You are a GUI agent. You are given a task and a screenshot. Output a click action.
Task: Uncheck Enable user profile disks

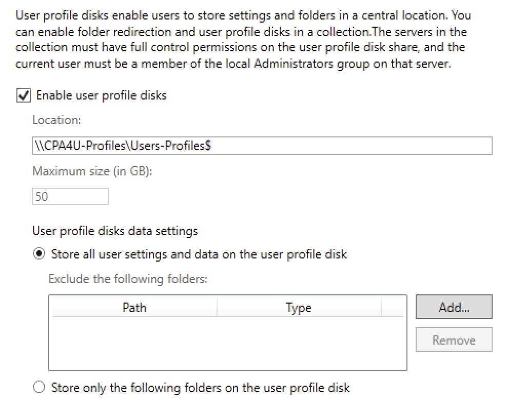pos(23,95)
